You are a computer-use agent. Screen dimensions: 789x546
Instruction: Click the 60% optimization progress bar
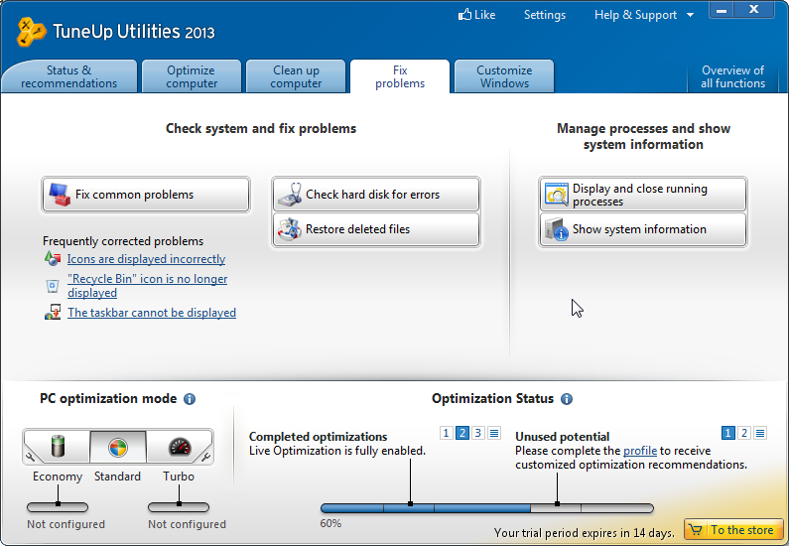pos(487,508)
